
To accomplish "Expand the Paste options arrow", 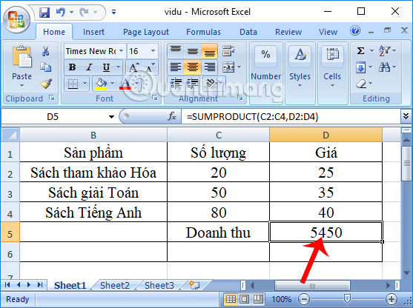I will (x=22, y=86).
